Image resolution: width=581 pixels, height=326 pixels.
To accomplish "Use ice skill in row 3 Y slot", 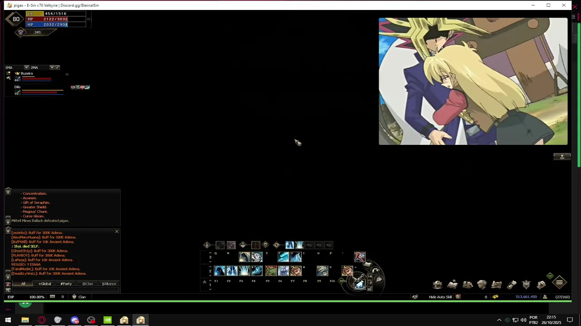I will click(283, 257).
